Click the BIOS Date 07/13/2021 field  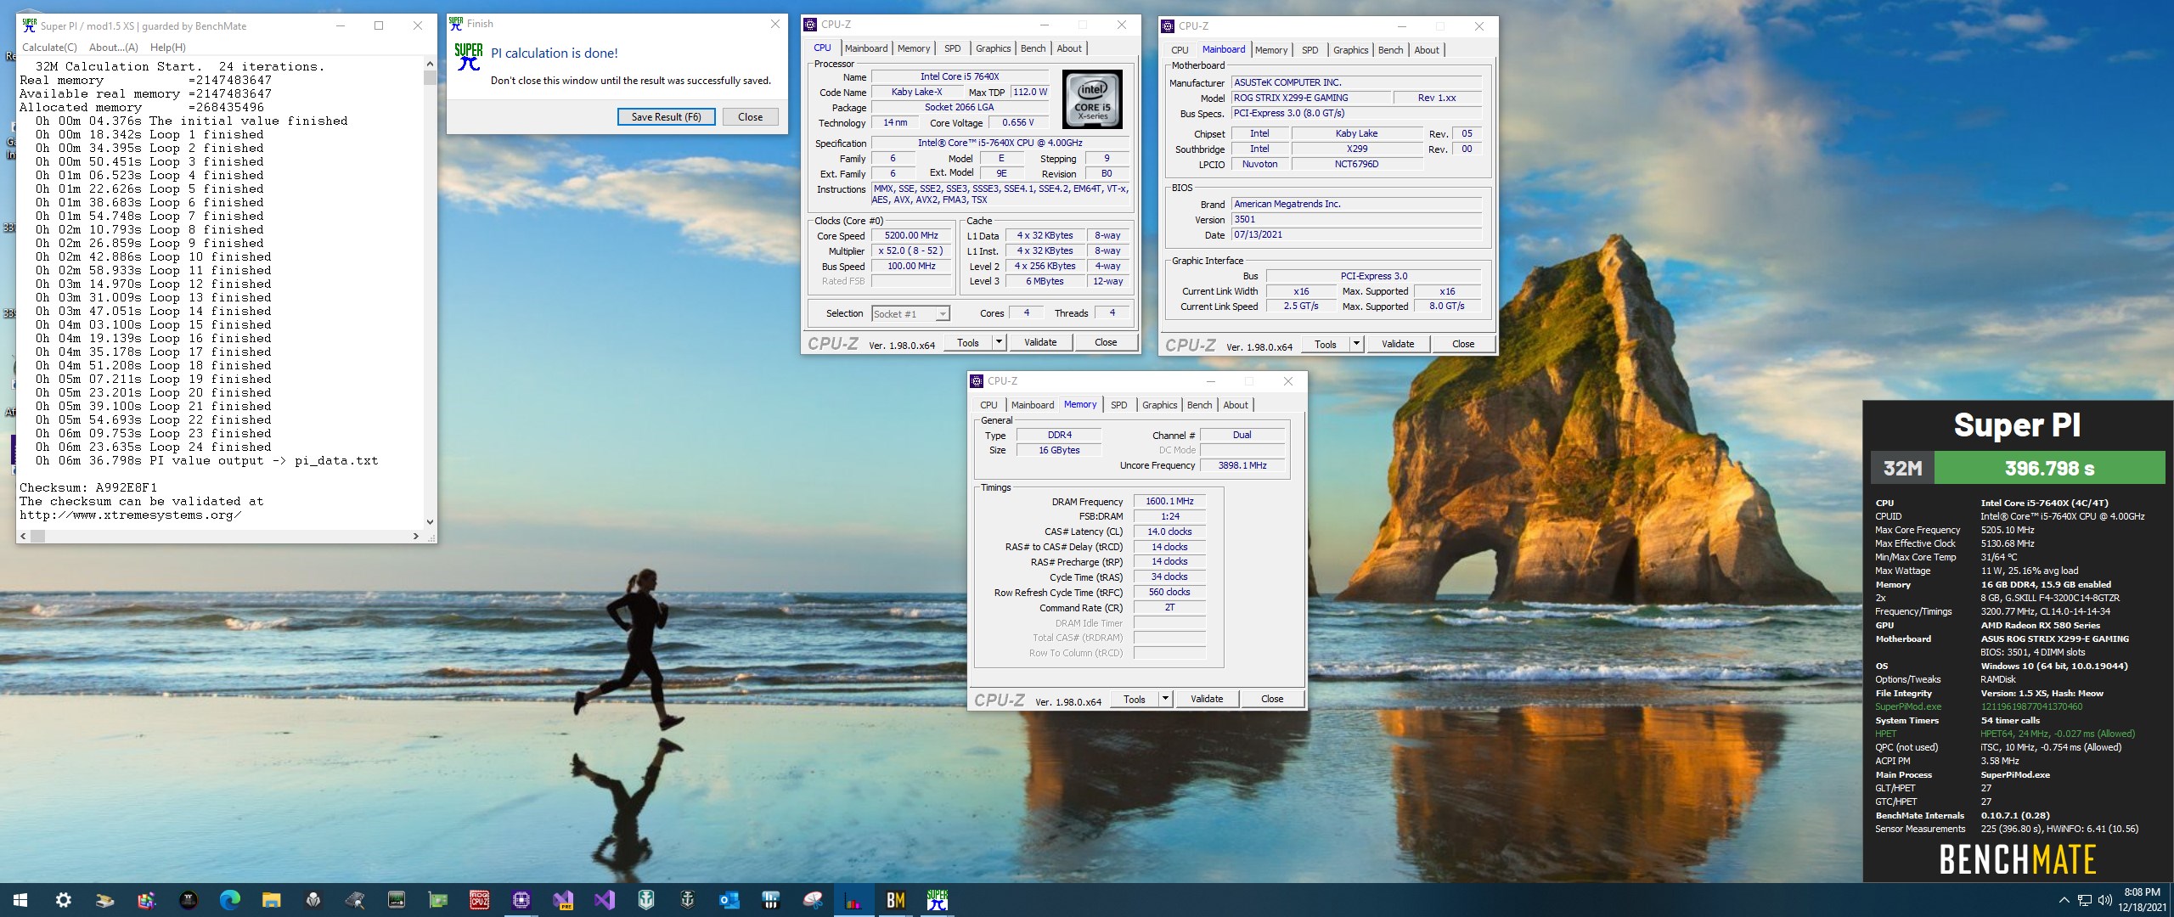pyautogui.click(x=1356, y=234)
